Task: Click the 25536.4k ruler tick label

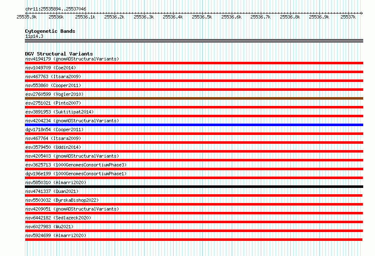Action: click(173, 17)
